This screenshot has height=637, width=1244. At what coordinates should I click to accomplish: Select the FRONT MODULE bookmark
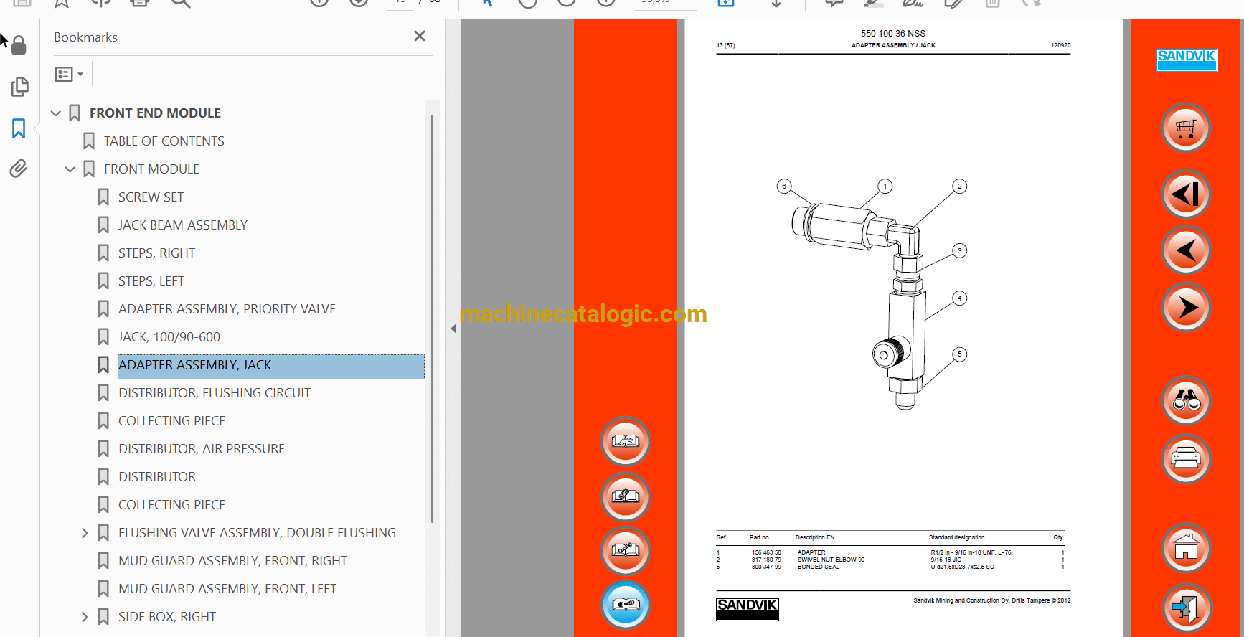click(x=151, y=169)
